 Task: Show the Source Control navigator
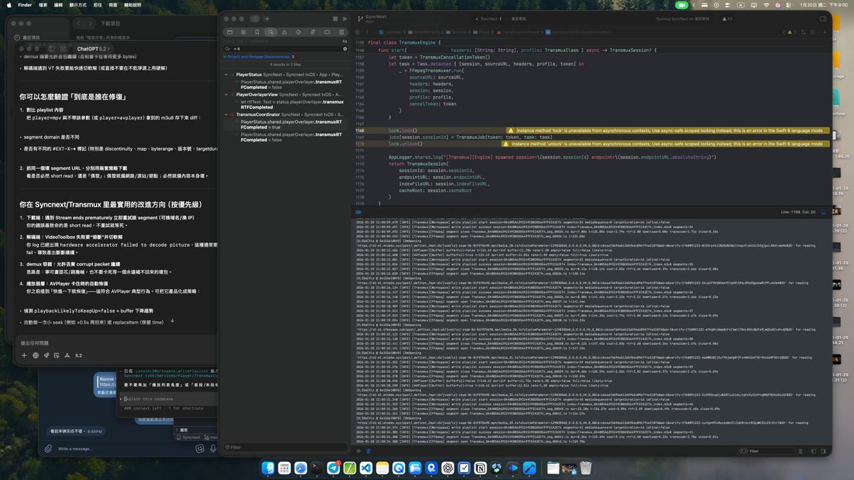(x=243, y=32)
